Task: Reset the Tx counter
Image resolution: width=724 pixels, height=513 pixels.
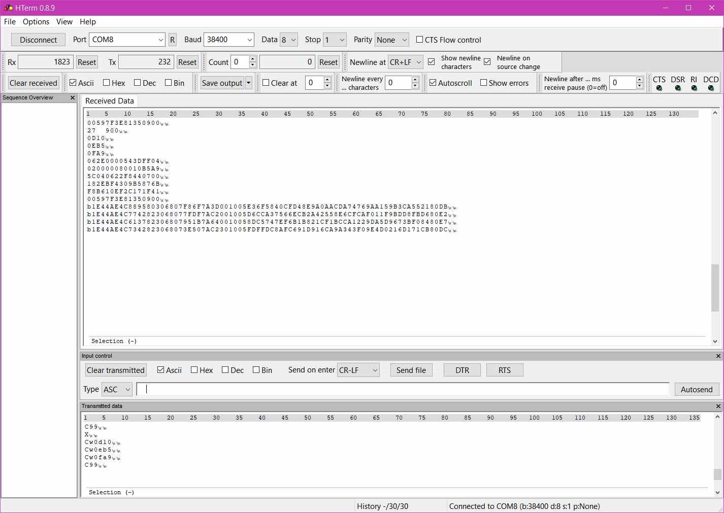Action: point(187,62)
